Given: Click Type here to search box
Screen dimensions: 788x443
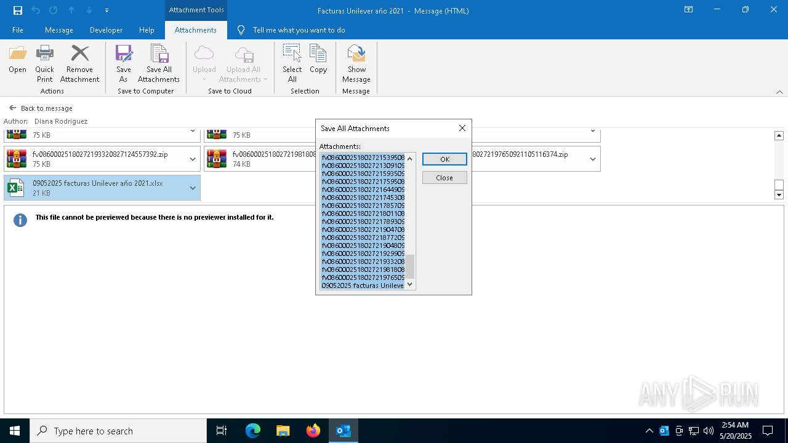Looking at the screenshot, I should (x=118, y=431).
